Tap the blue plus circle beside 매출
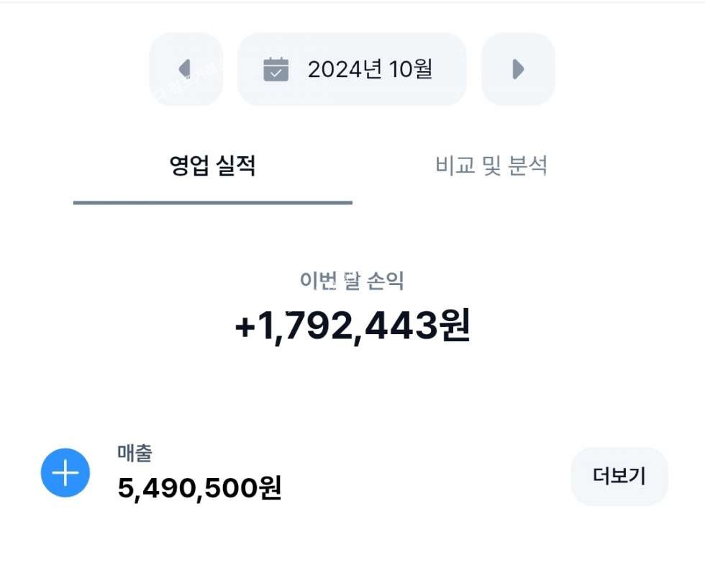The image size is (705, 563). [x=65, y=473]
